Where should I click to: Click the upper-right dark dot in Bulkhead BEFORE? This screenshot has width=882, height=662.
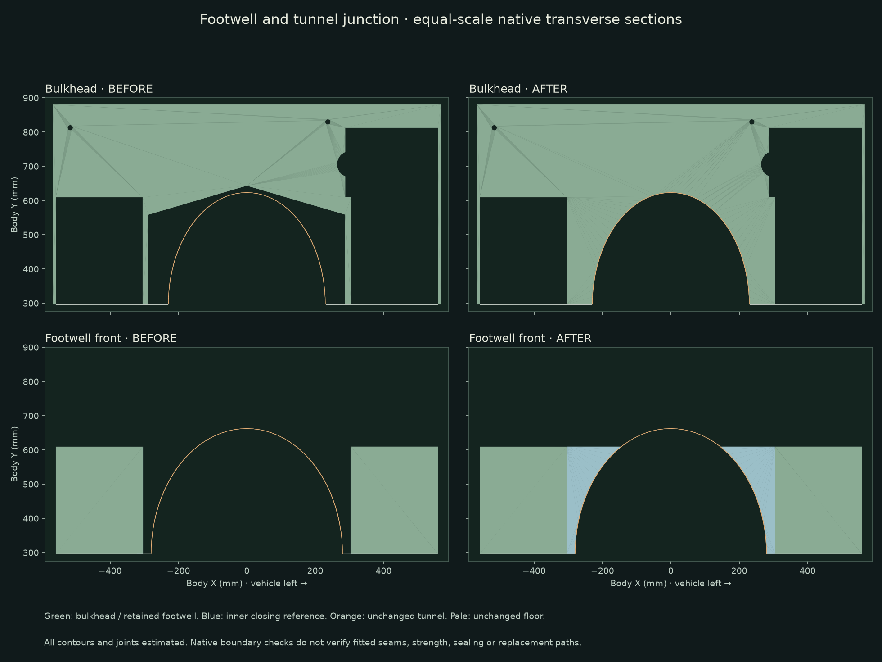[328, 122]
